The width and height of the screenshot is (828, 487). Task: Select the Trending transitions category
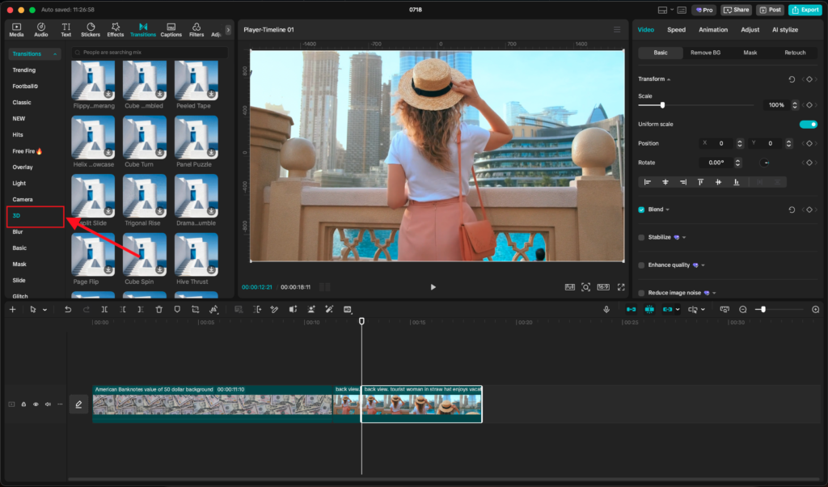pos(24,70)
